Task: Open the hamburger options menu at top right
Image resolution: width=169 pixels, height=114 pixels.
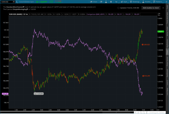Action: point(166,2)
